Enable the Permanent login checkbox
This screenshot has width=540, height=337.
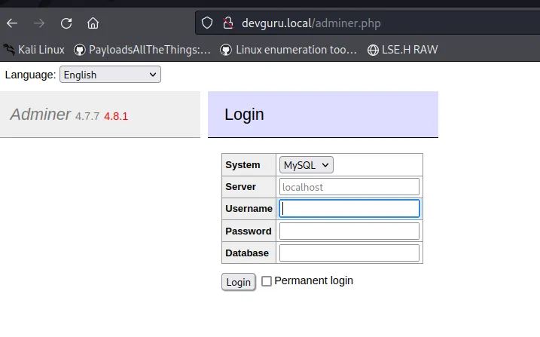click(267, 281)
